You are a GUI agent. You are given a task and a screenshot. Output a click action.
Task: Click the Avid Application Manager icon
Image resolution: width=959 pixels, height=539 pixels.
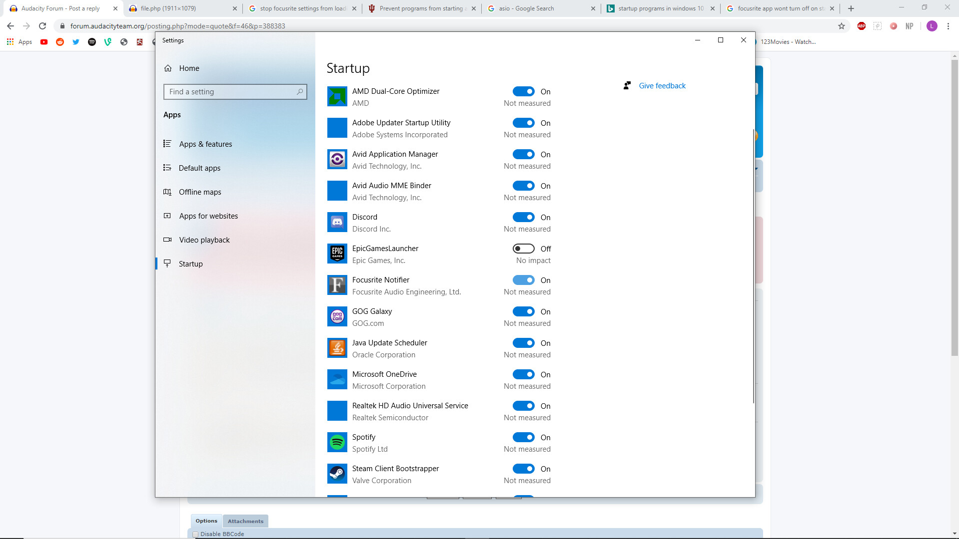(337, 159)
